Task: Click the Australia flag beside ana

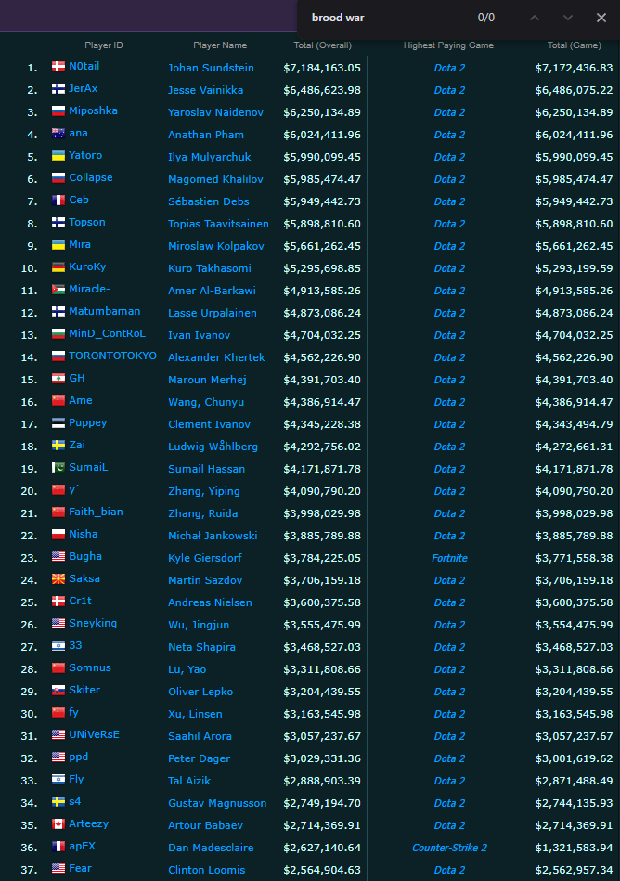Action: (x=58, y=133)
